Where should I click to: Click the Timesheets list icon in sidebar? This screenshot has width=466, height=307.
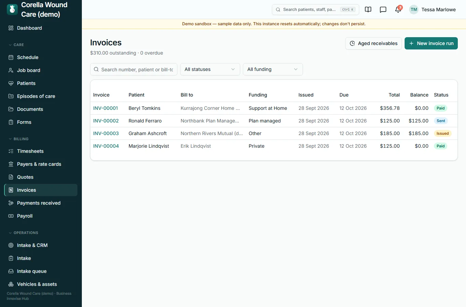[x=11, y=151]
